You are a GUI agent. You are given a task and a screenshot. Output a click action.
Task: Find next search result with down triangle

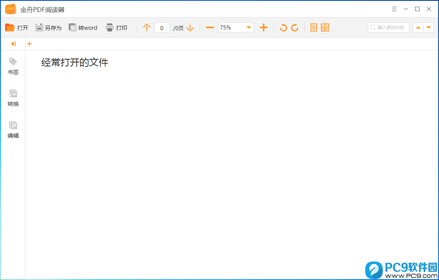[x=429, y=27]
